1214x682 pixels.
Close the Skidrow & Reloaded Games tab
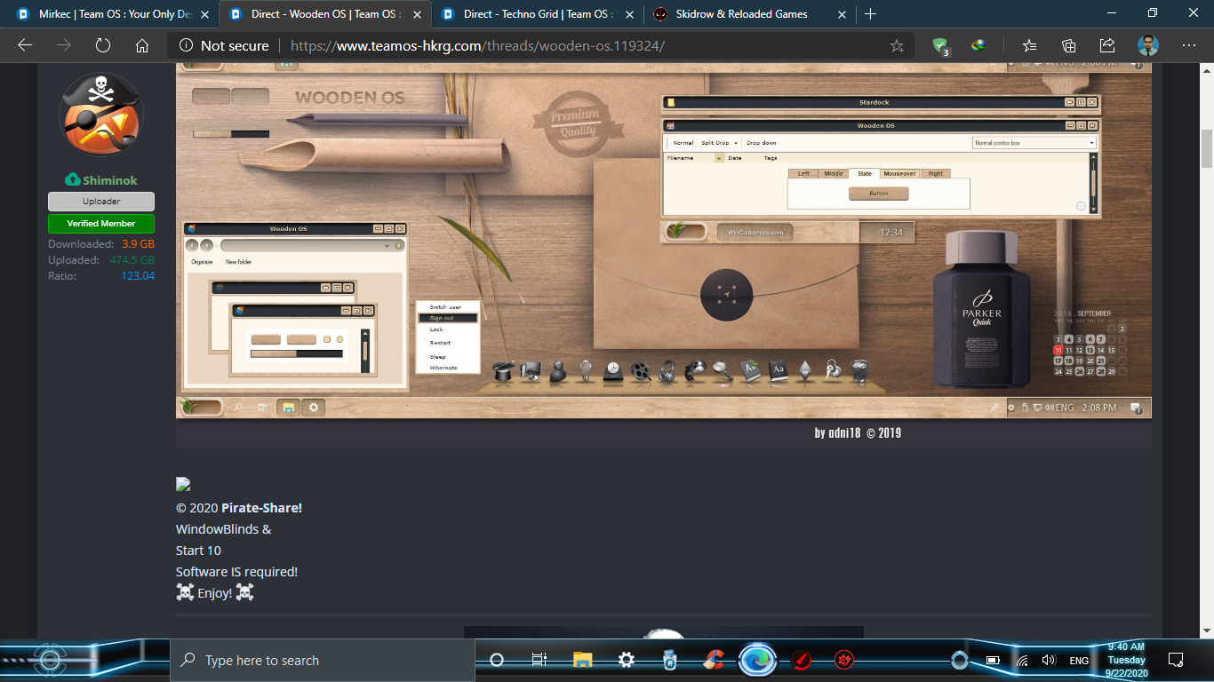(x=840, y=14)
